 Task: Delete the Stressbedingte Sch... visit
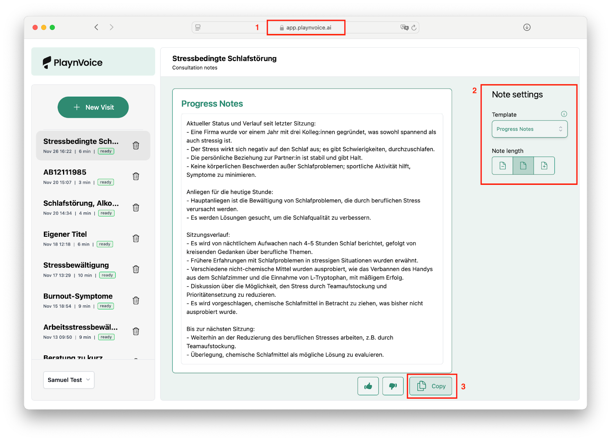point(136,145)
